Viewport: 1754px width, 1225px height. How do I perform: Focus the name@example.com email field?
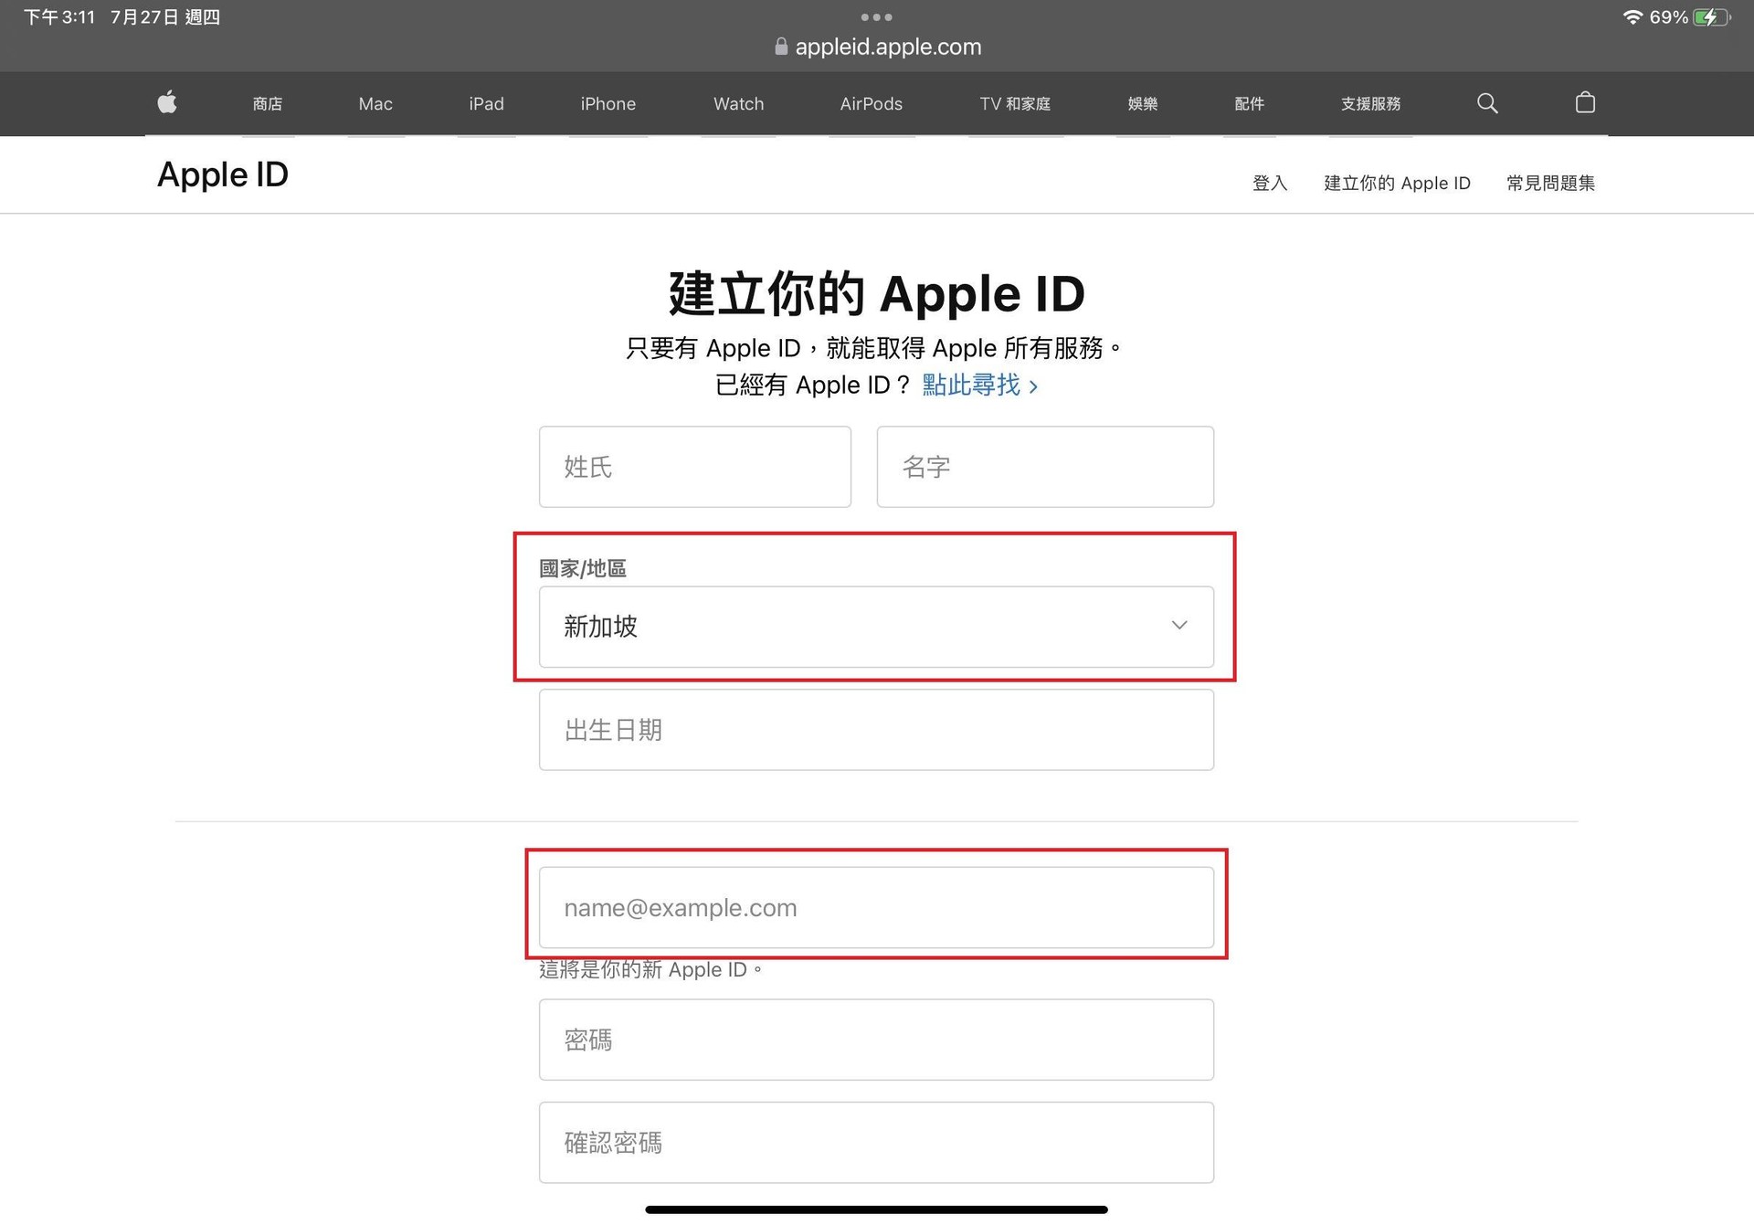coord(876,908)
